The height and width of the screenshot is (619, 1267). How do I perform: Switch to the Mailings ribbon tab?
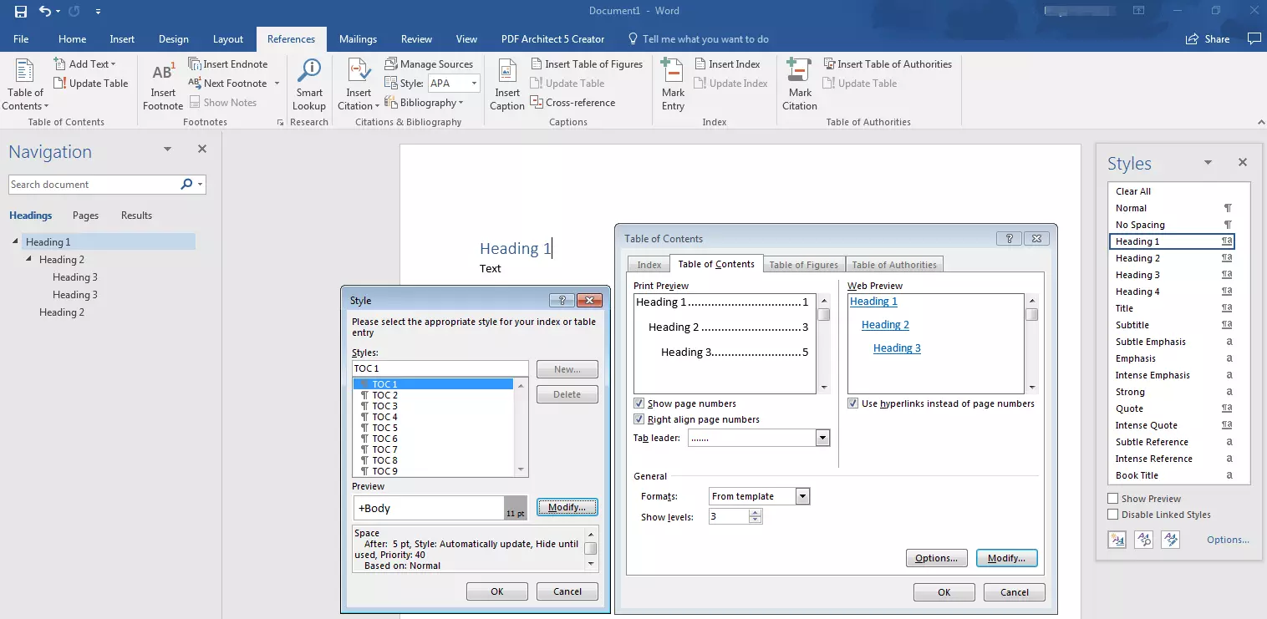(x=358, y=39)
